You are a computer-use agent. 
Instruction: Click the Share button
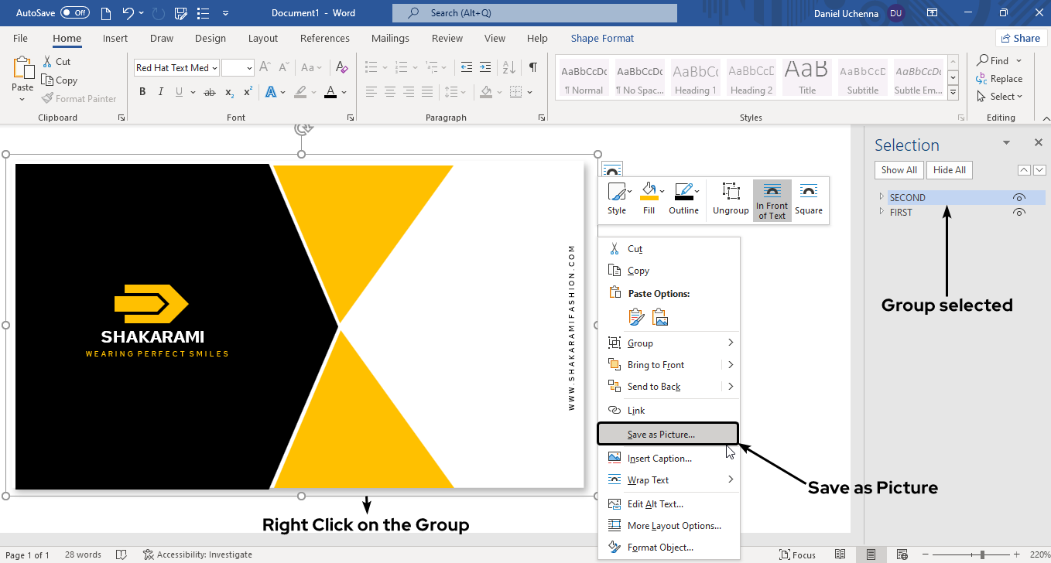coord(1019,38)
